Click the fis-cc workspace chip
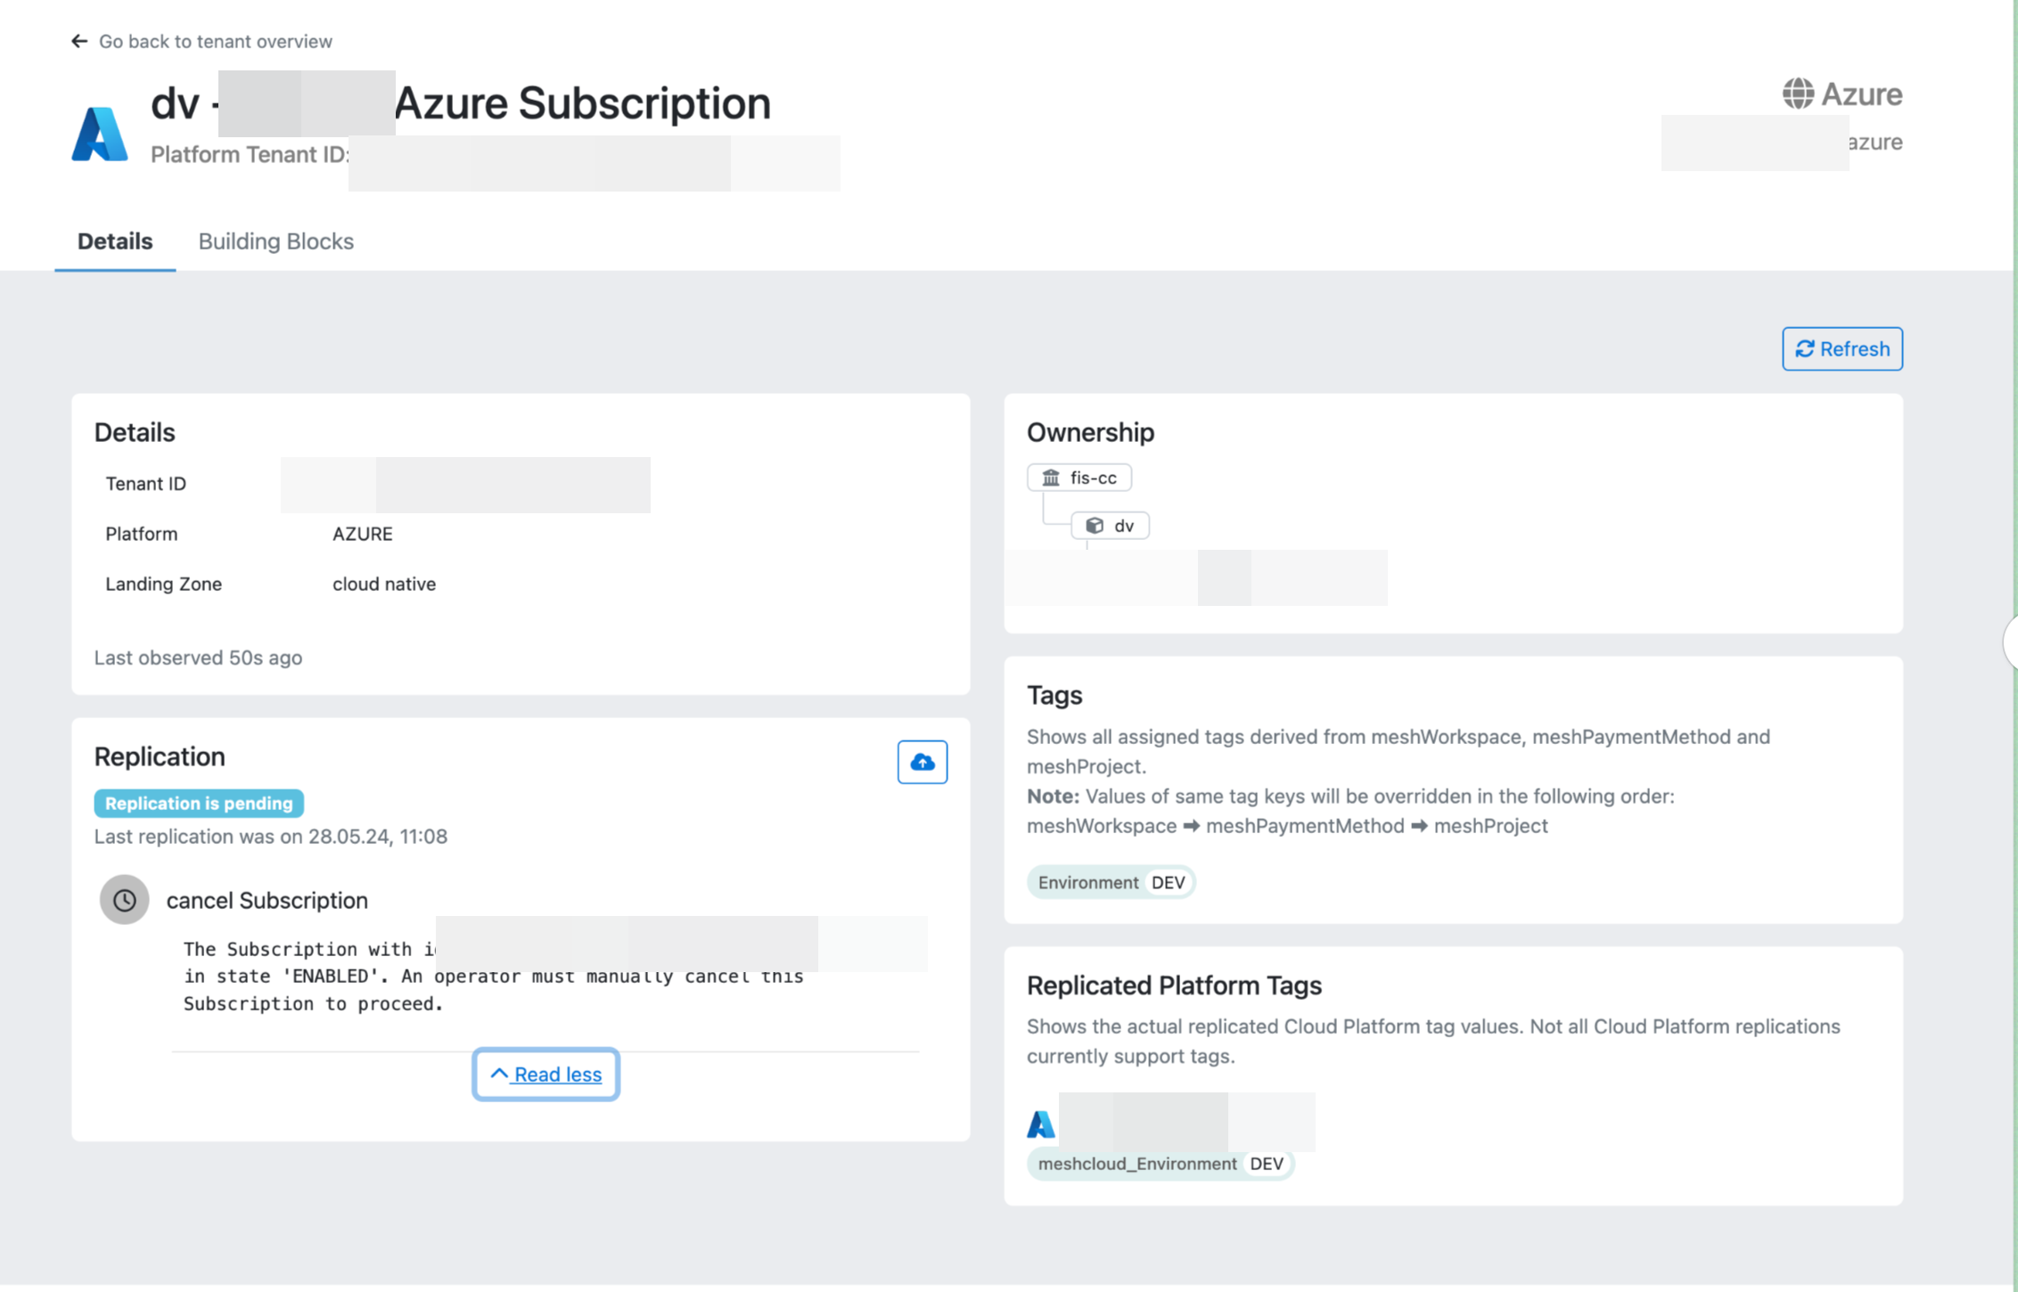 tap(1079, 478)
